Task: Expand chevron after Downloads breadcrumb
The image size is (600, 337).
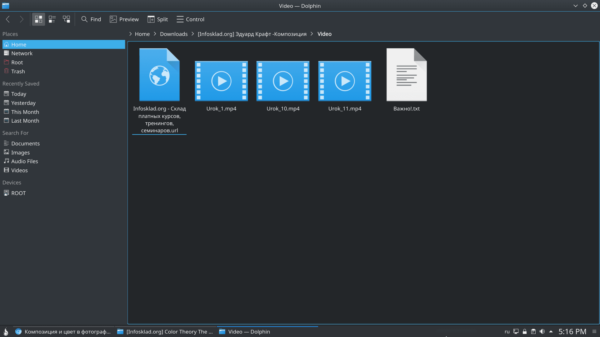Action: [x=193, y=34]
